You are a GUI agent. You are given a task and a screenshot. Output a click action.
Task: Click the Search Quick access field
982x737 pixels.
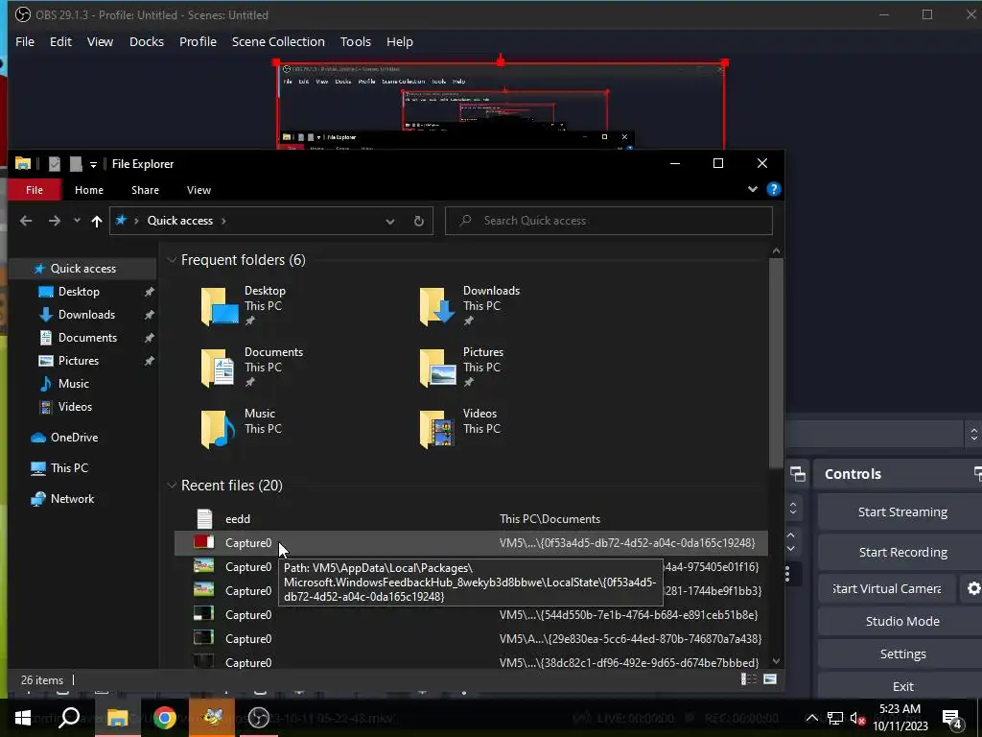608,221
